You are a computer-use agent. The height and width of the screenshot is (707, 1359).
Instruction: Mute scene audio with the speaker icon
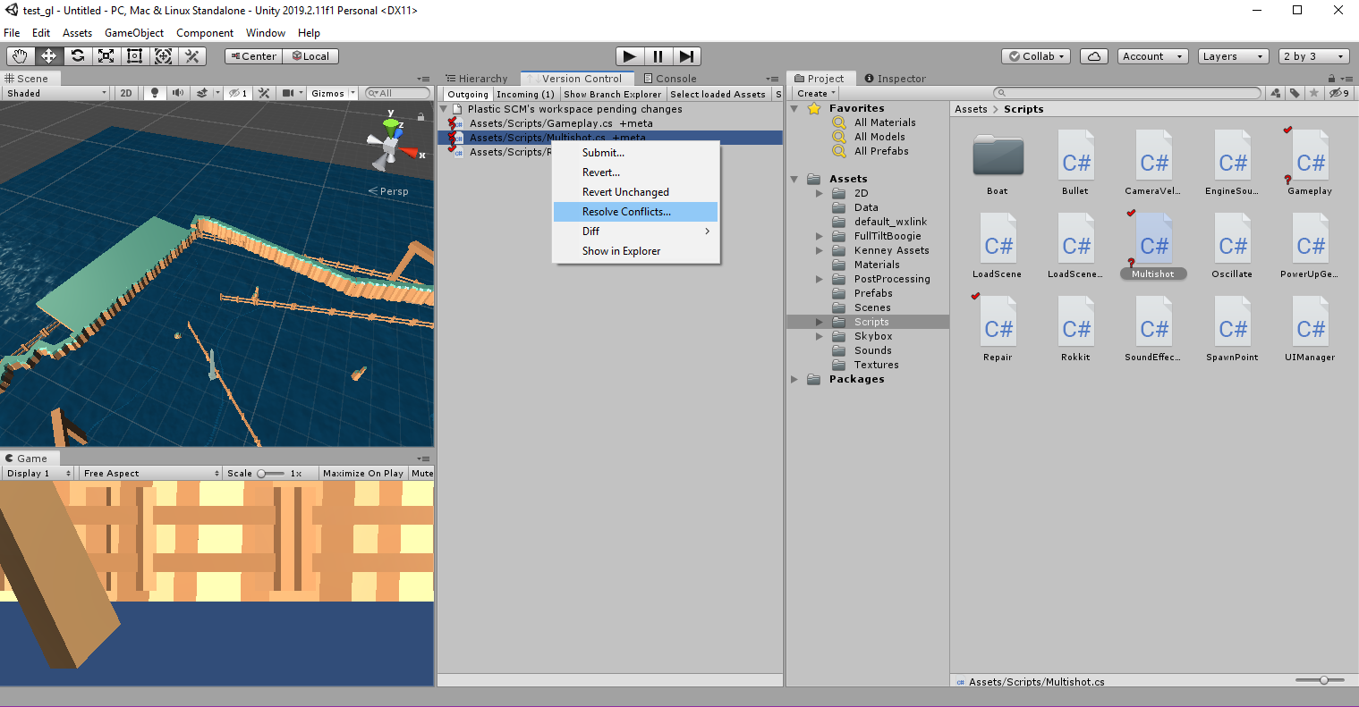coord(176,91)
